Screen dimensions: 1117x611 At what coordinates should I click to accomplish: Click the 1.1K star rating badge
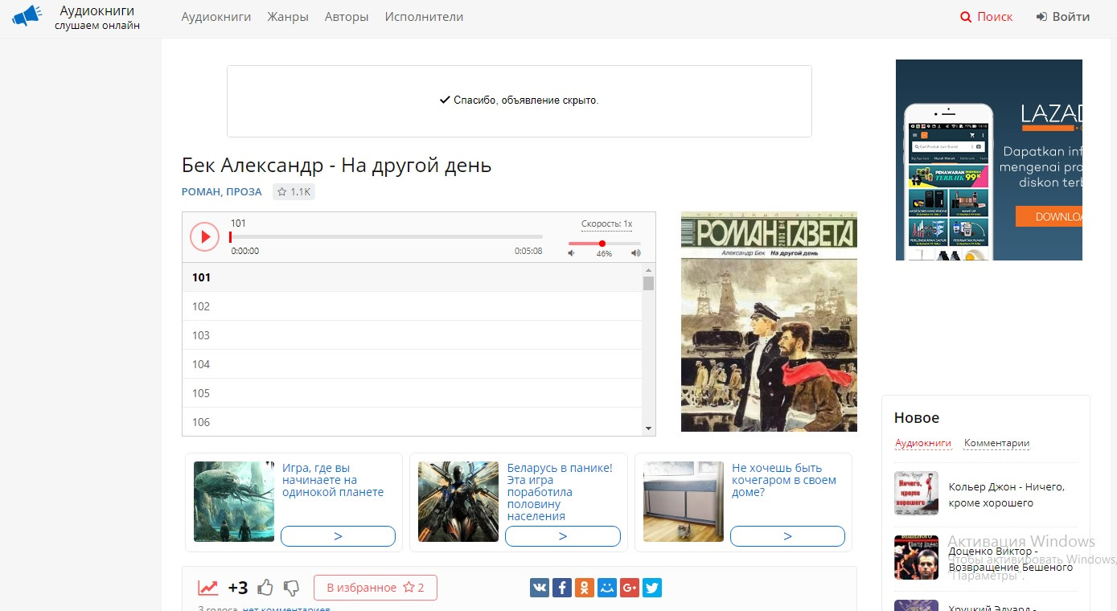click(294, 192)
